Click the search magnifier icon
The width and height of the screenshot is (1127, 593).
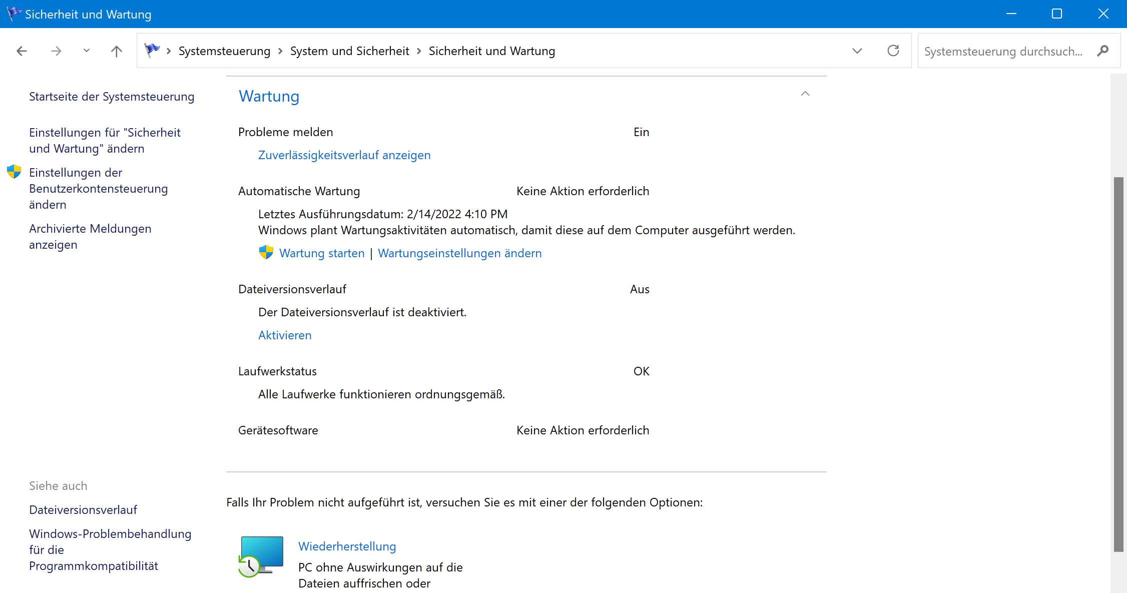1102,51
